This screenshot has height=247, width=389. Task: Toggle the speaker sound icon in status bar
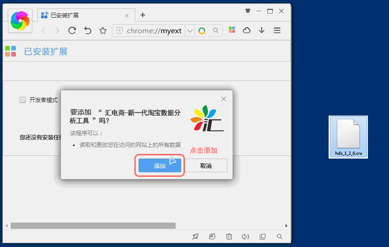245,237
